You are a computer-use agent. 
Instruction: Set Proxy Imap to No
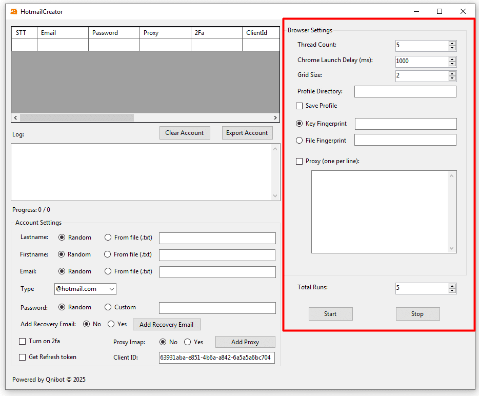pyautogui.click(x=163, y=342)
